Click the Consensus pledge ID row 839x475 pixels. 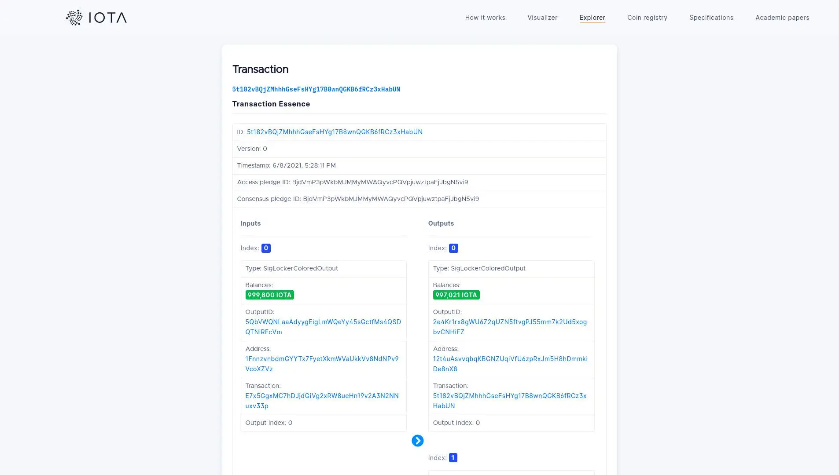click(419, 199)
